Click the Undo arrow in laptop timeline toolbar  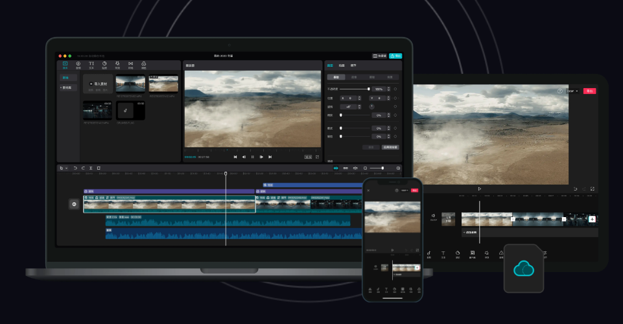pyautogui.click(x=75, y=168)
